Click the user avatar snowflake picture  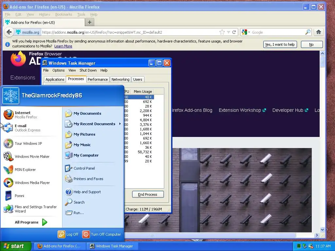[x=11, y=96]
